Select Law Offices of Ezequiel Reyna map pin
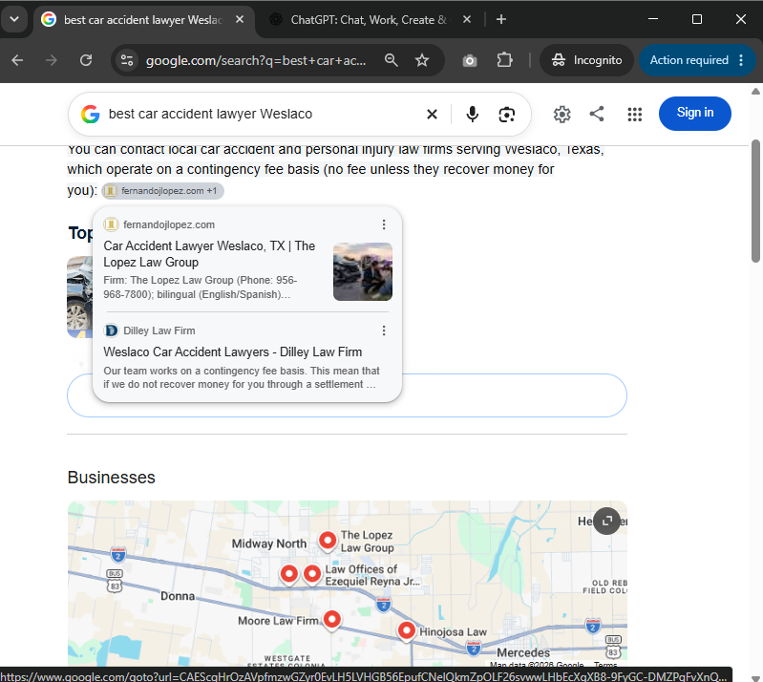This screenshot has height=682, width=763. [x=312, y=574]
